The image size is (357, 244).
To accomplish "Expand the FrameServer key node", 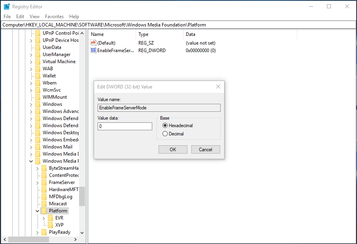I will point(38,182).
